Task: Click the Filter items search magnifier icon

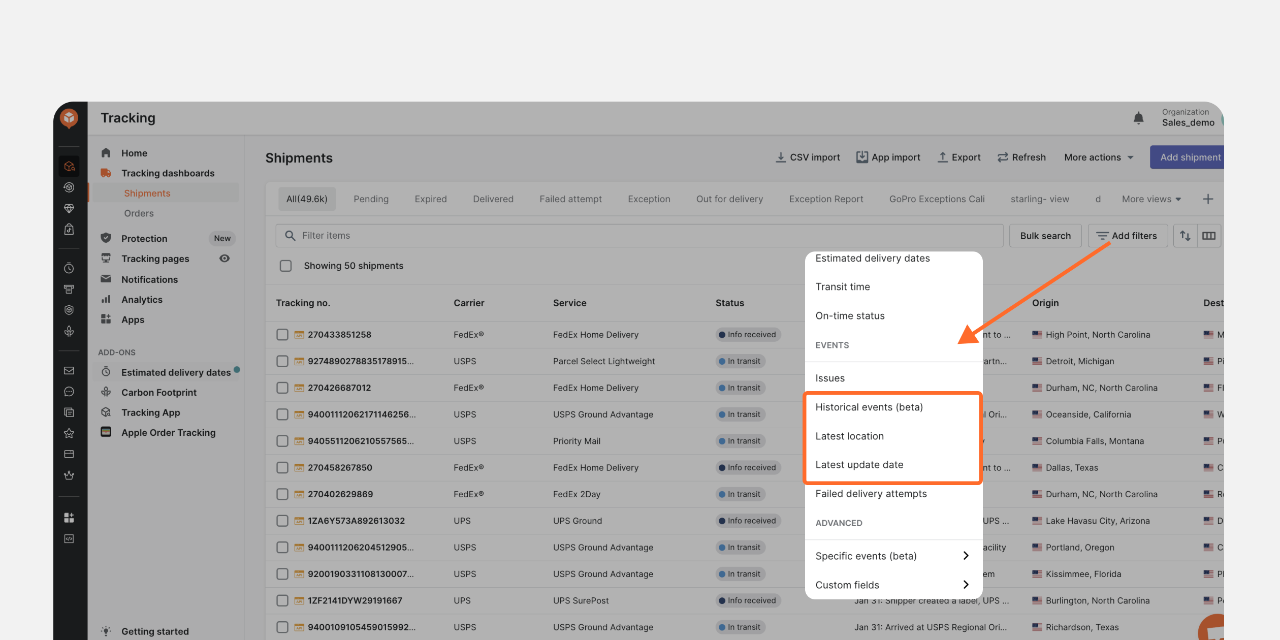Action: 290,236
